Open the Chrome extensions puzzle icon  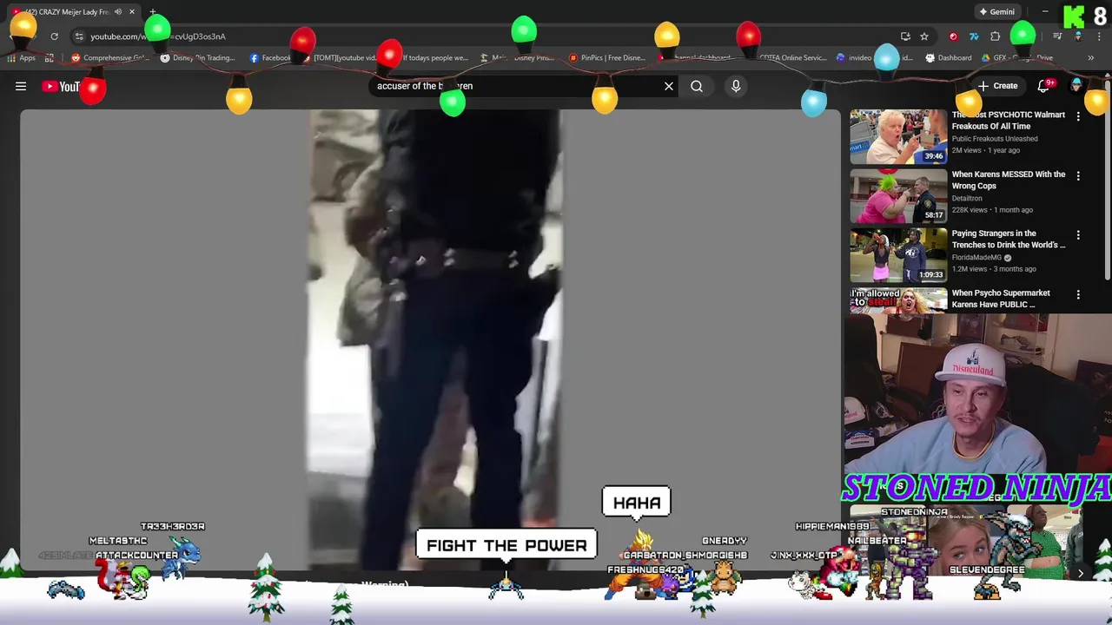point(996,36)
